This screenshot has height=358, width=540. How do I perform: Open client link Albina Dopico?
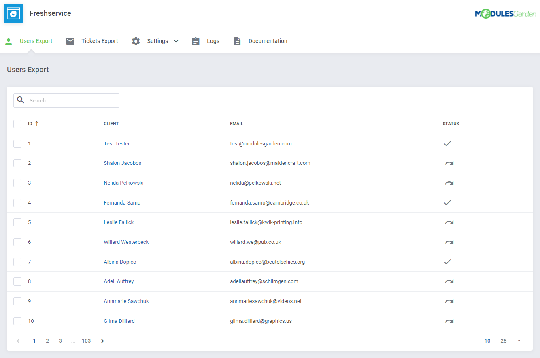(x=120, y=262)
